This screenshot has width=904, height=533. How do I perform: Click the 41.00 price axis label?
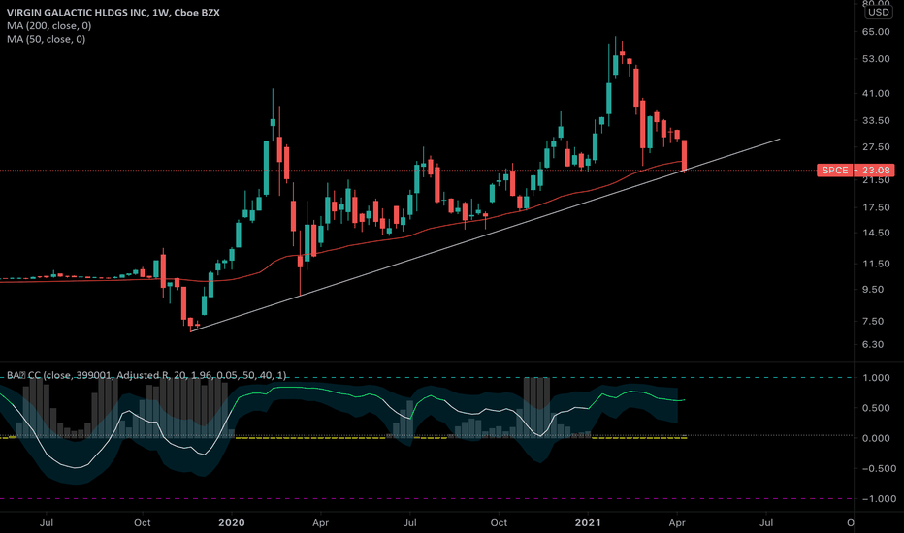pos(876,93)
